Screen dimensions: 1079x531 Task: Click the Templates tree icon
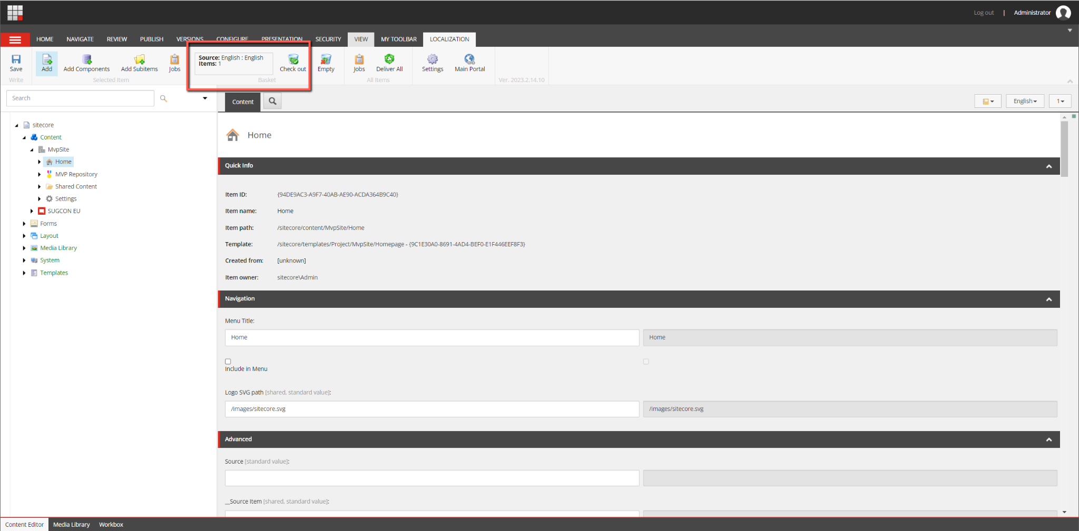tap(34, 273)
